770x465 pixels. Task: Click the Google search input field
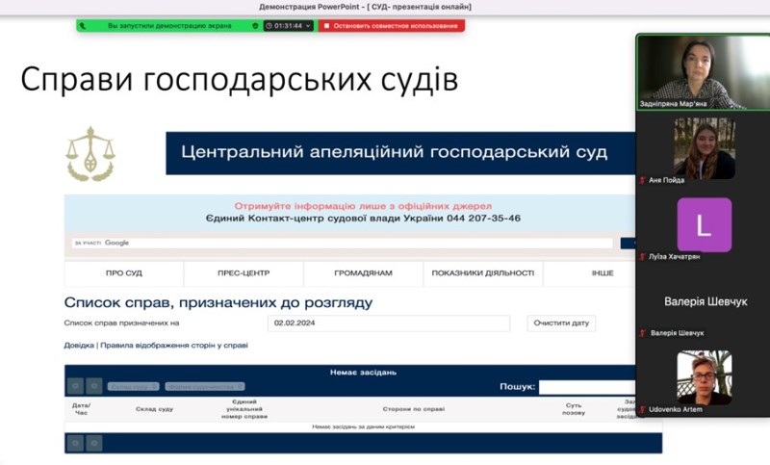343,243
